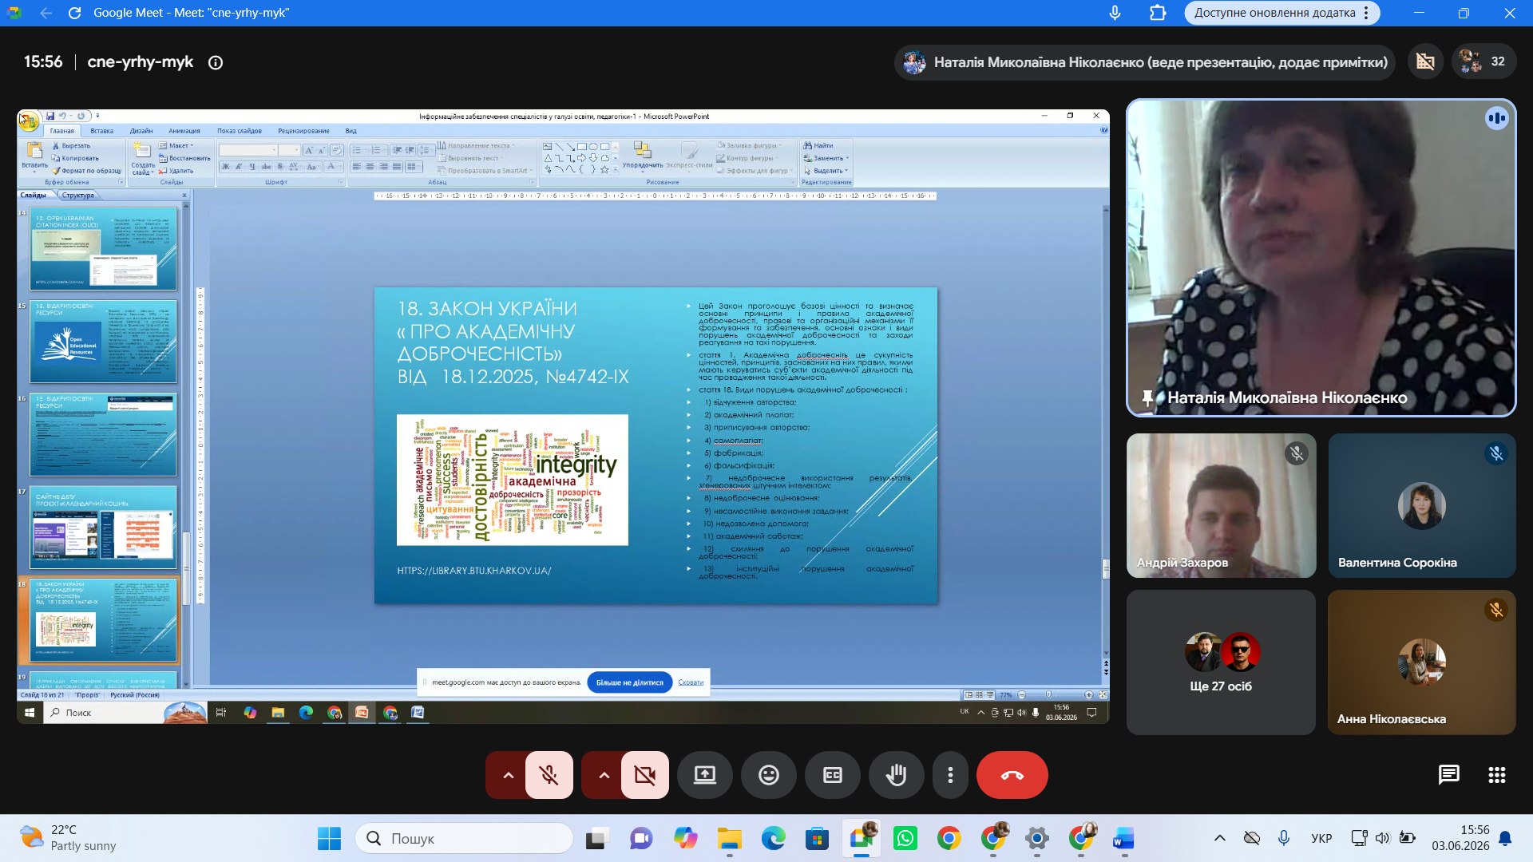Image resolution: width=1533 pixels, height=862 pixels.
Task: Open Microsoft Edge from the taskbar
Action: (x=773, y=838)
